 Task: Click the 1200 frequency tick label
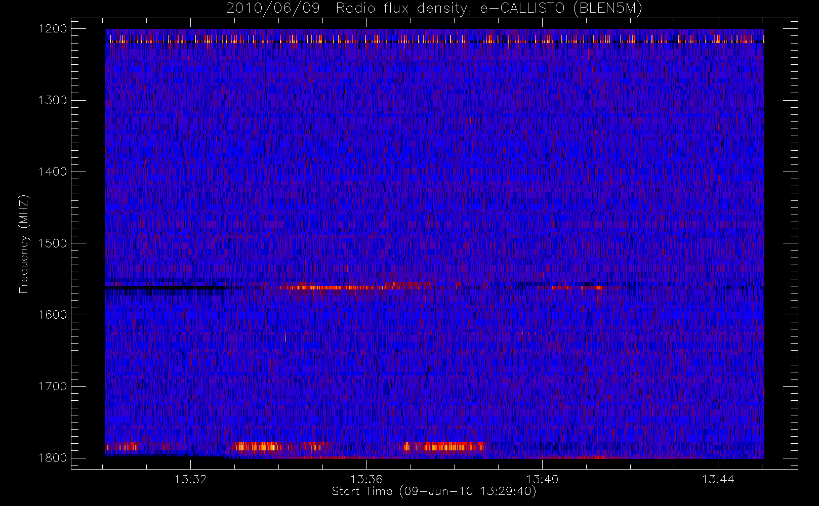53,29
